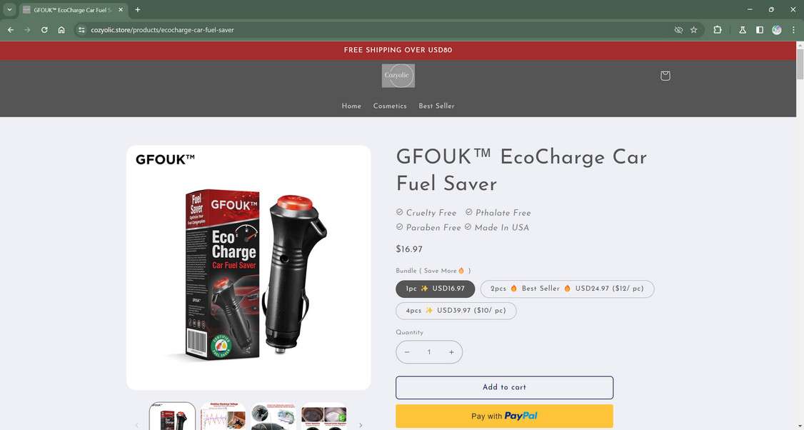Reload the page with refresh icon
This screenshot has width=804, height=430.
(x=44, y=30)
